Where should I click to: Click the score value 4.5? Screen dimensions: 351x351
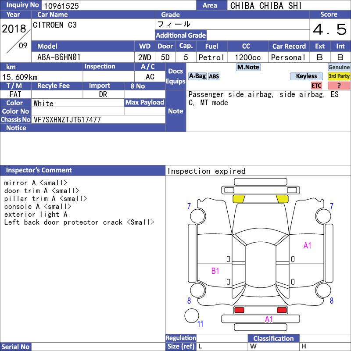point(330,29)
